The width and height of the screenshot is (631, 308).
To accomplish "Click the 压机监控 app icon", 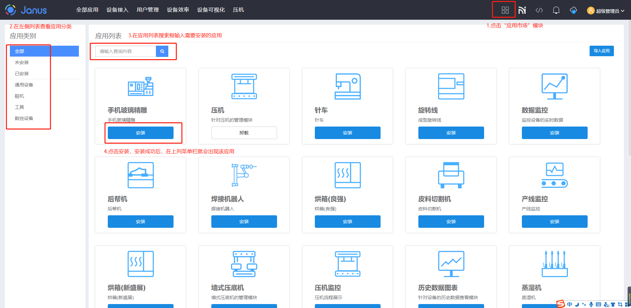I will tap(348, 264).
